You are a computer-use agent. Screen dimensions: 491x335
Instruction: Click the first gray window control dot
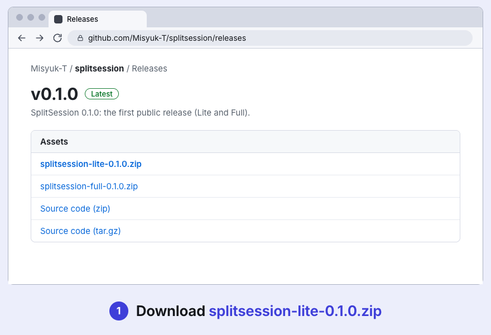[x=20, y=17]
